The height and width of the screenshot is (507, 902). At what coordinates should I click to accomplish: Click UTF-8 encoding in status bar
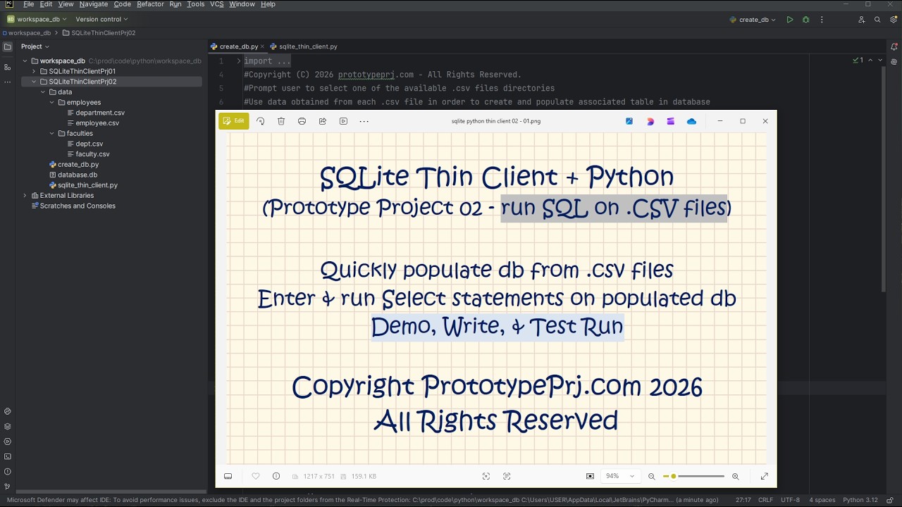coord(790,500)
